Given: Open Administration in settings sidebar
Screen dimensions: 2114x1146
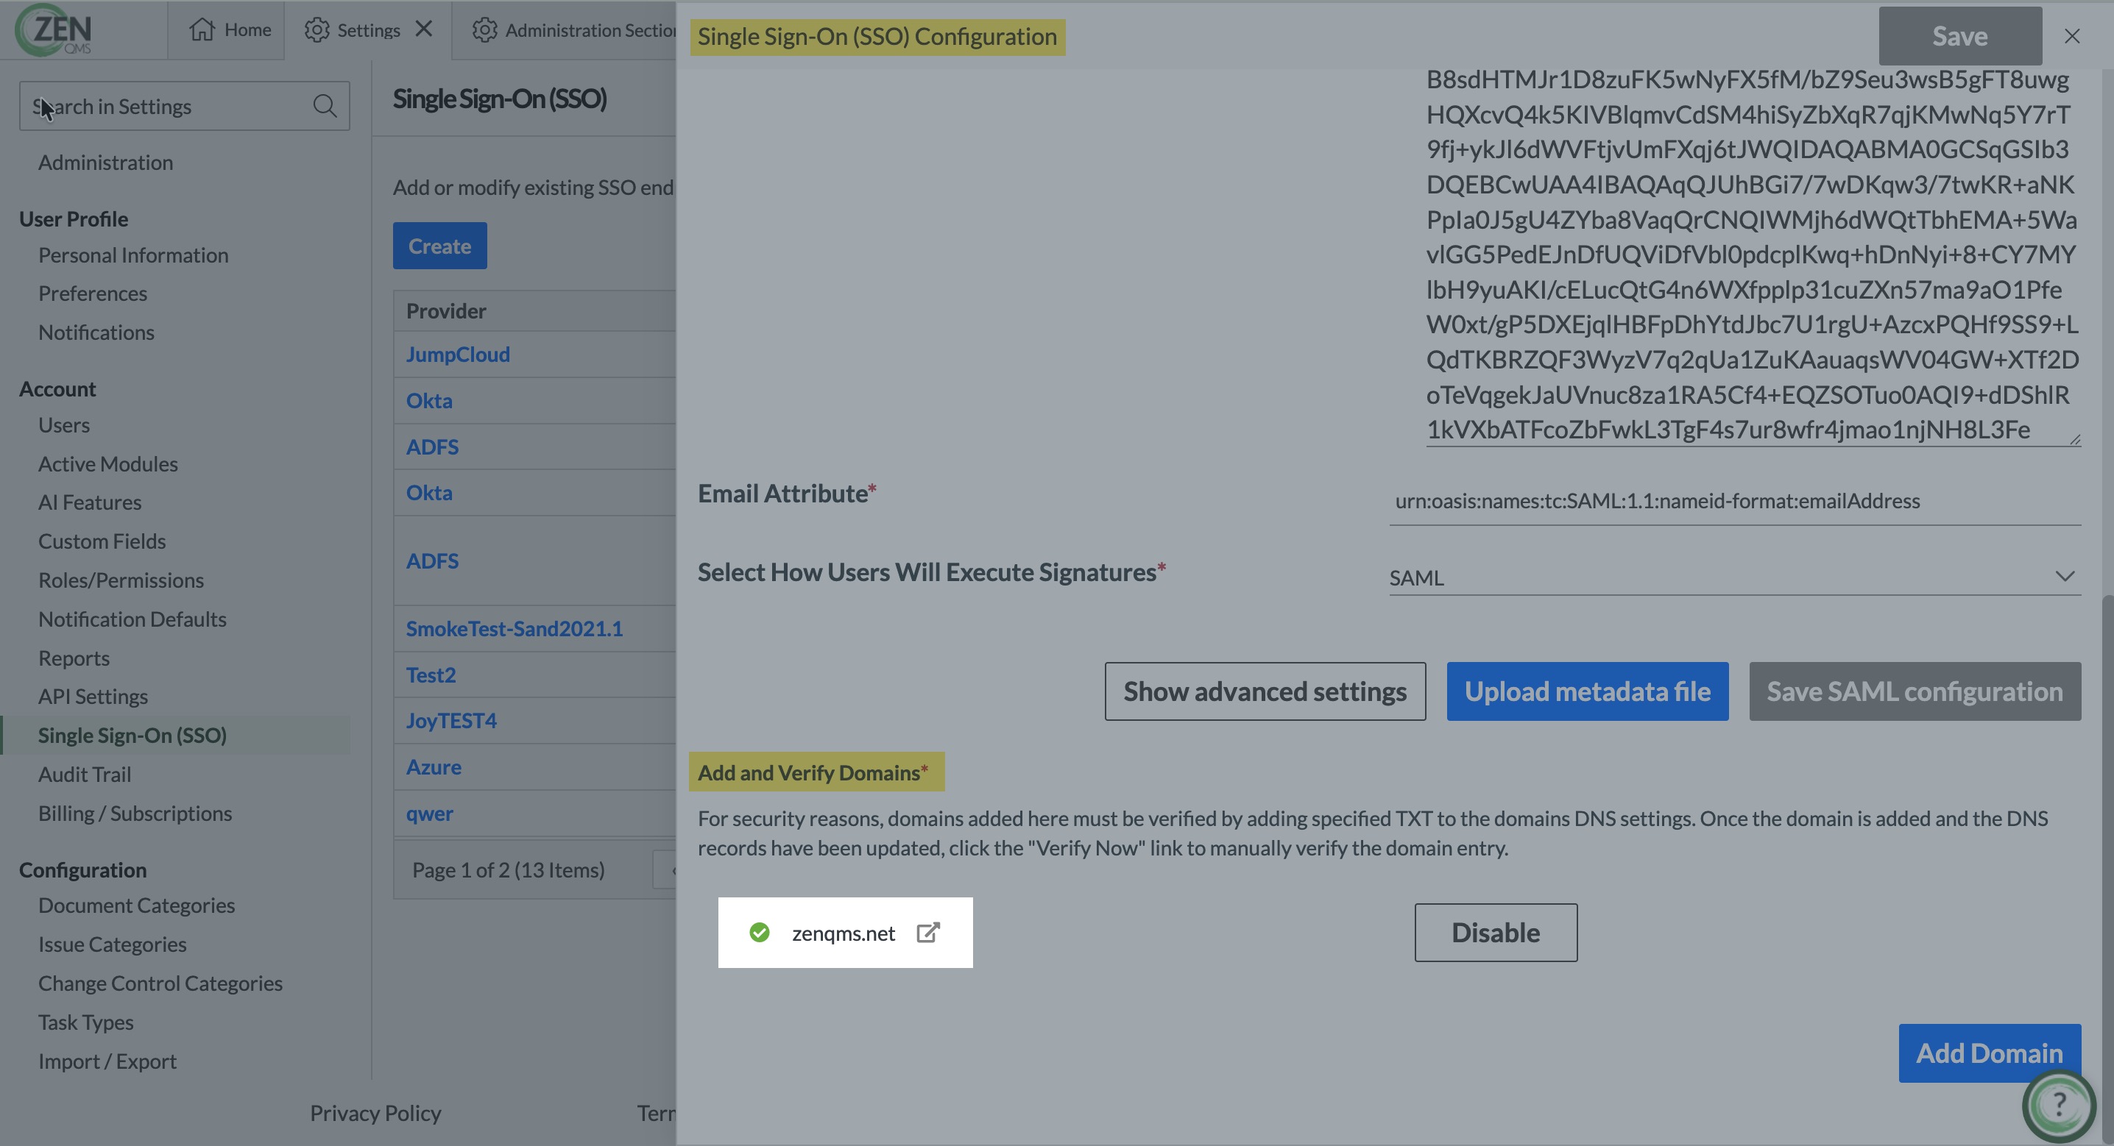Looking at the screenshot, I should click(x=106, y=163).
